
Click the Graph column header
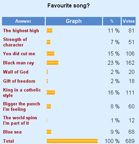pyautogui.click(x=74, y=21)
